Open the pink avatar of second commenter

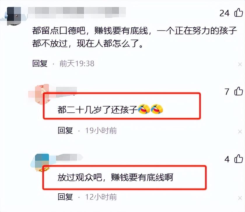42,94
